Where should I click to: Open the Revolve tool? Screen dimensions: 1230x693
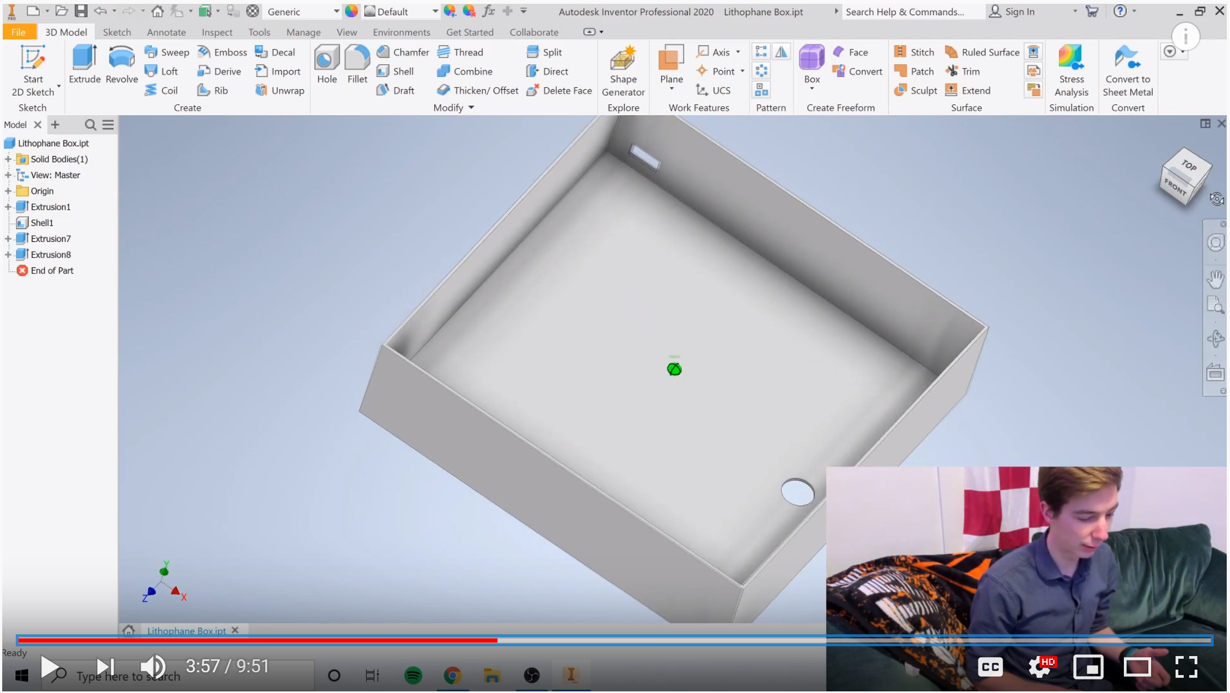click(x=121, y=65)
